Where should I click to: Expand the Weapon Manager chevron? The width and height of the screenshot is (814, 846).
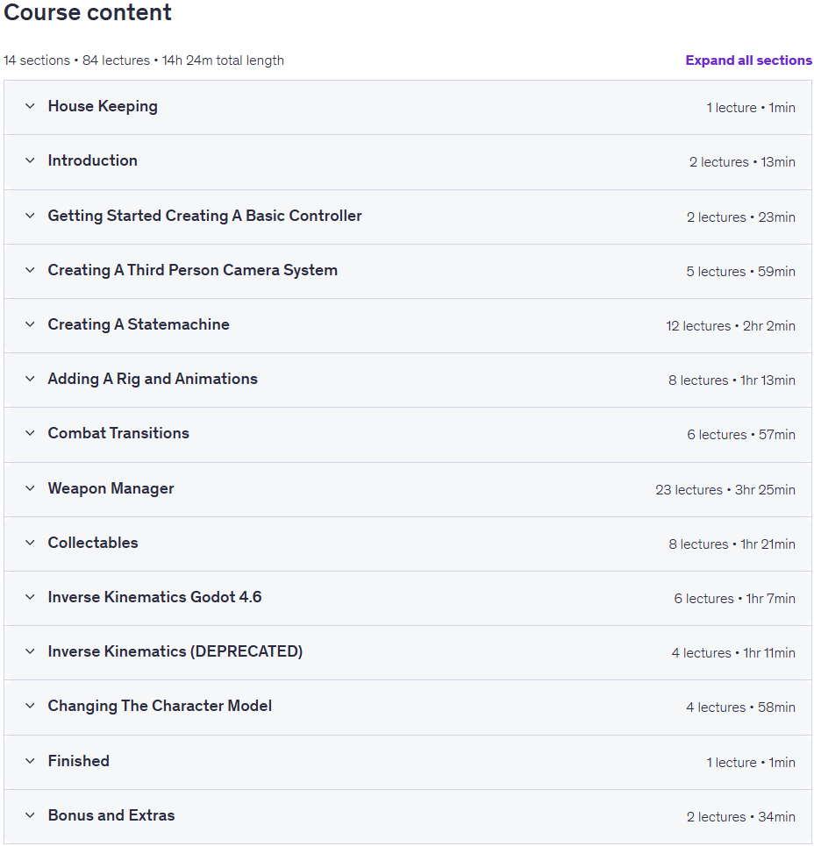pos(30,489)
